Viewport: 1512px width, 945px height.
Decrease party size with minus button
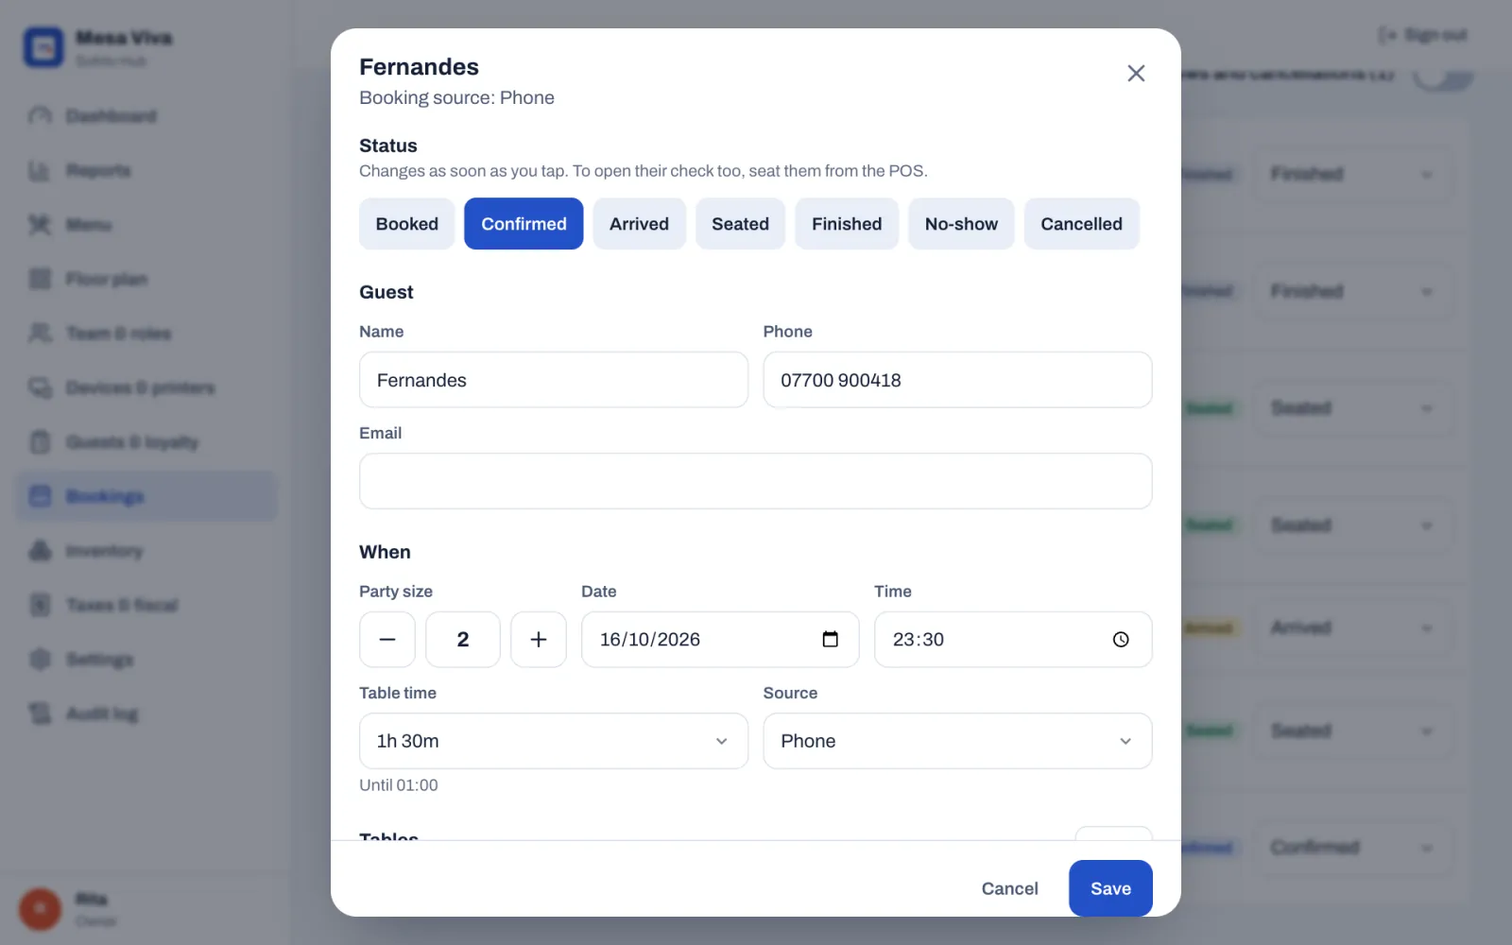tap(387, 640)
